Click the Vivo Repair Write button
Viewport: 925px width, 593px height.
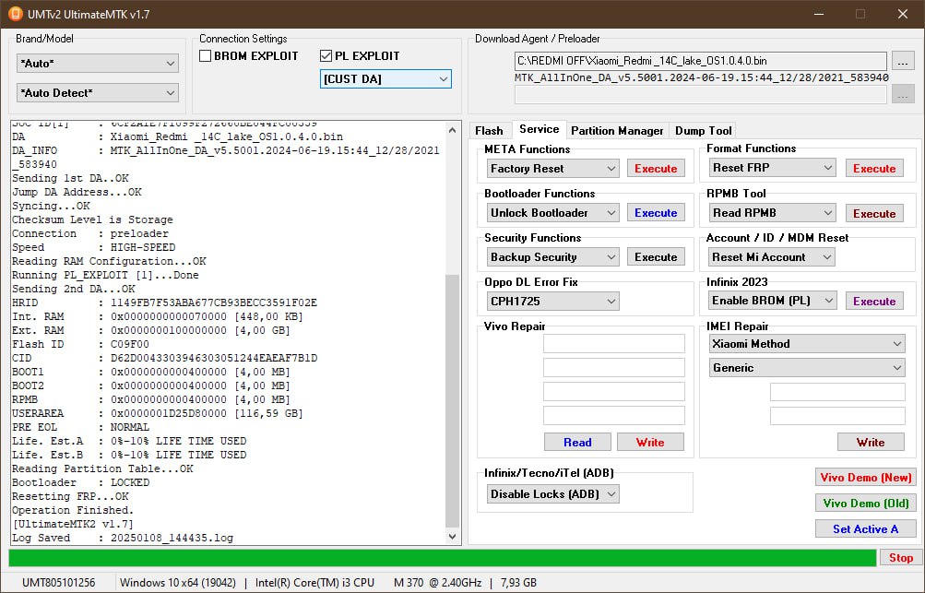click(650, 443)
